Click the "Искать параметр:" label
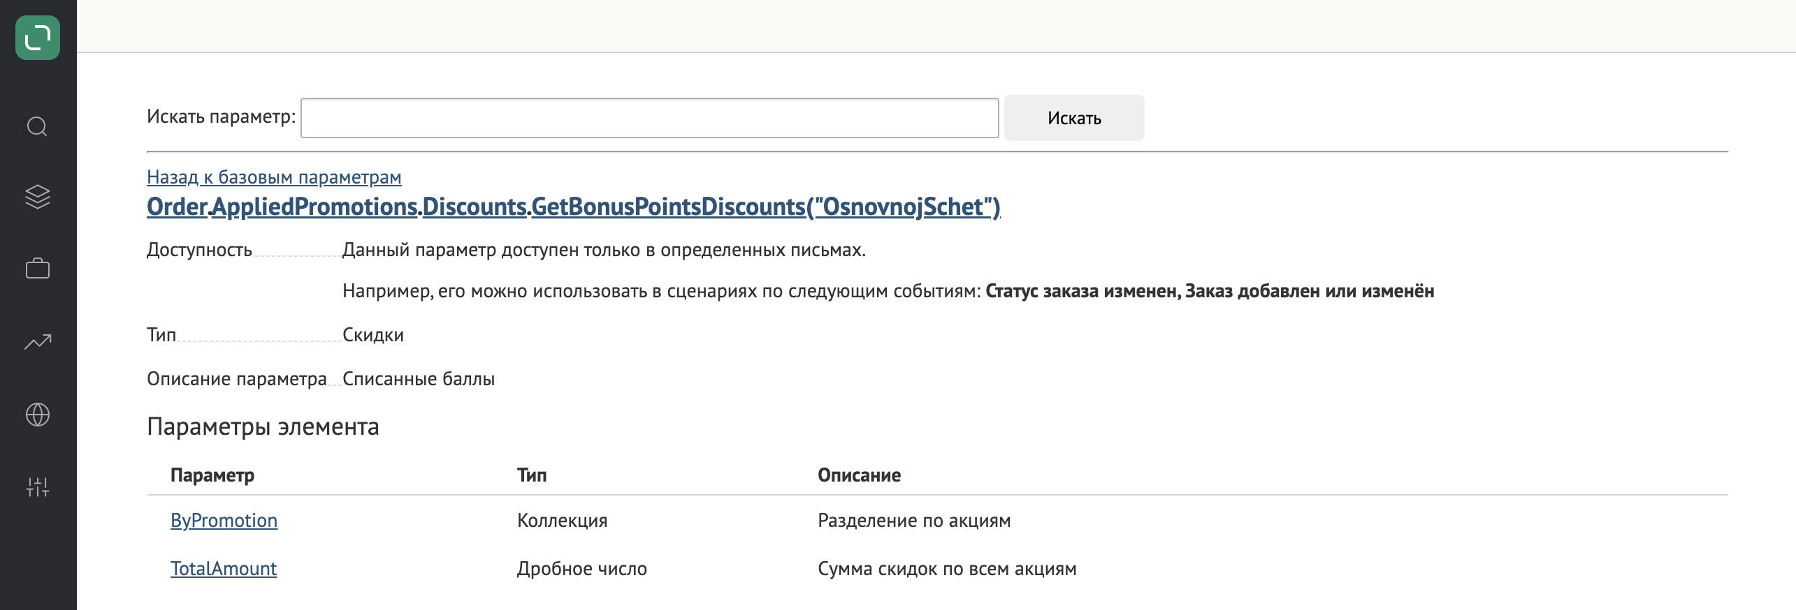The width and height of the screenshot is (1796, 610). click(221, 117)
